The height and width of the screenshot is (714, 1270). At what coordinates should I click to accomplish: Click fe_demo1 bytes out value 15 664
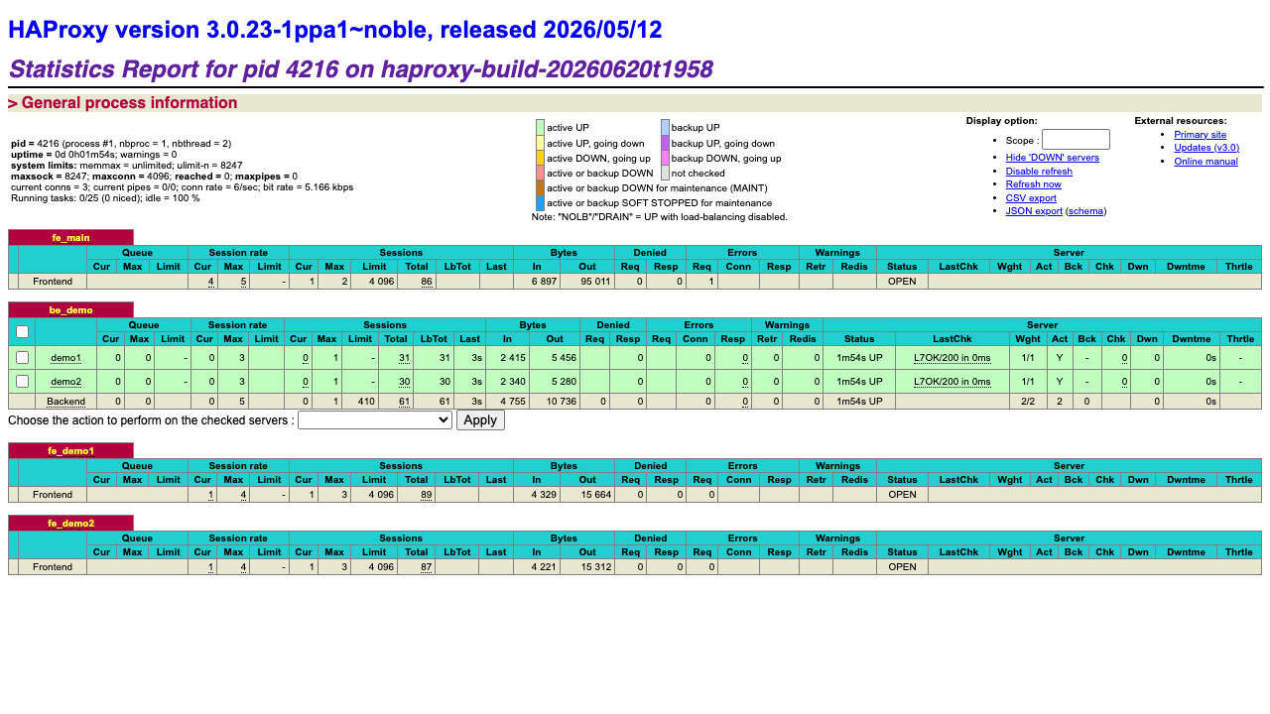point(596,495)
